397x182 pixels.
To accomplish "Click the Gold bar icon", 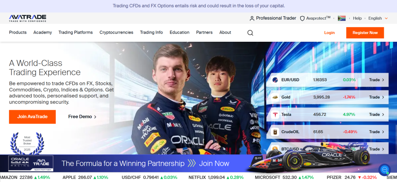I will (x=275, y=97).
